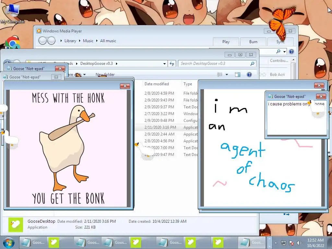The image size is (332, 249).
Task: Expand the arrow before DesktopGoose v0.3 breadcrumb
Action: 77,64
